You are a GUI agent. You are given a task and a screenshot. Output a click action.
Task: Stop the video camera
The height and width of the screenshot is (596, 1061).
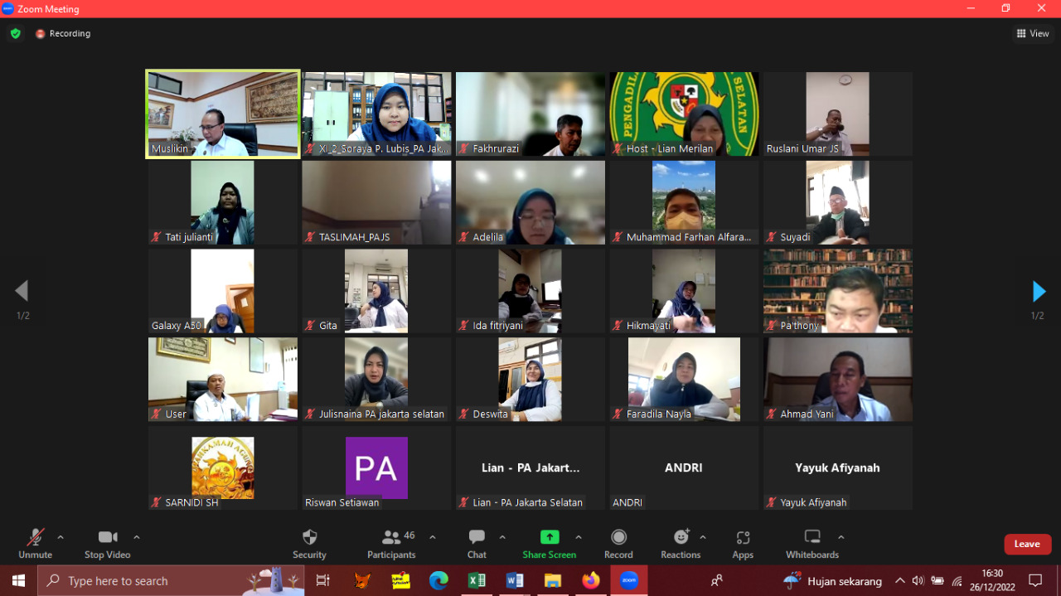coord(107,543)
